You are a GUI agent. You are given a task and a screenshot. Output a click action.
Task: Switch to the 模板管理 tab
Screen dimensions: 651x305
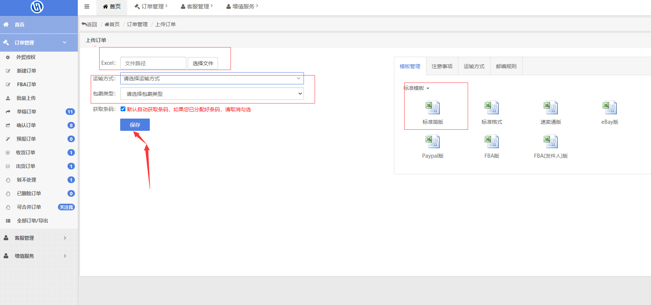tap(410, 66)
